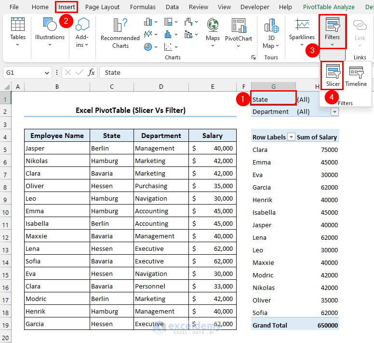Open the View tab
This screenshot has height=343, width=374.
pyautogui.click(x=224, y=7)
